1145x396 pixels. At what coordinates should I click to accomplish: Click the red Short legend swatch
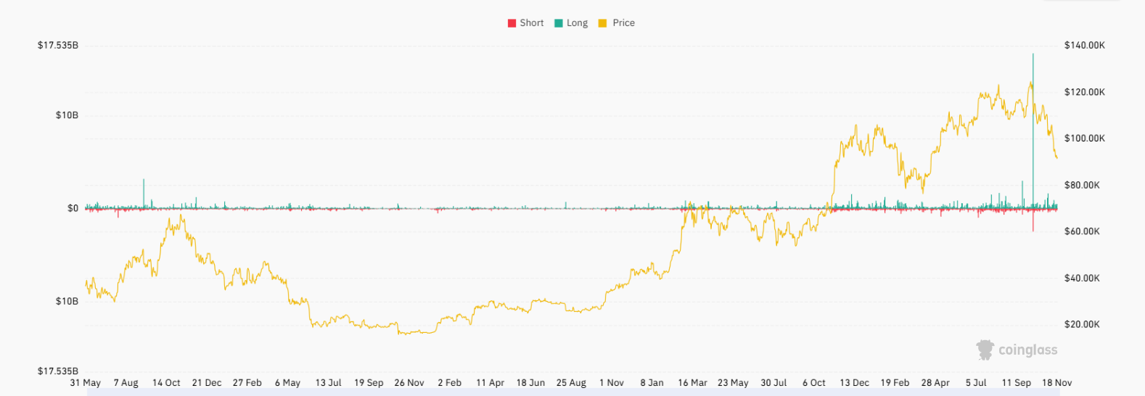coord(512,23)
